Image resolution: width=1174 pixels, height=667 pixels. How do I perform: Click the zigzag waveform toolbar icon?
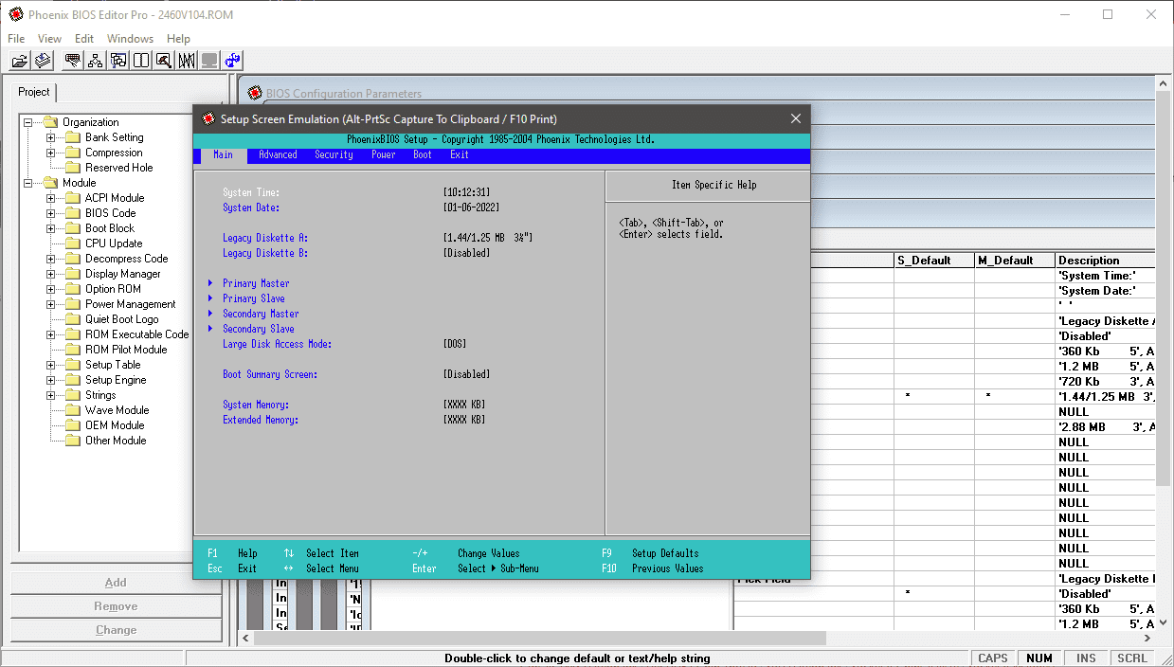(x=187, y=61)
